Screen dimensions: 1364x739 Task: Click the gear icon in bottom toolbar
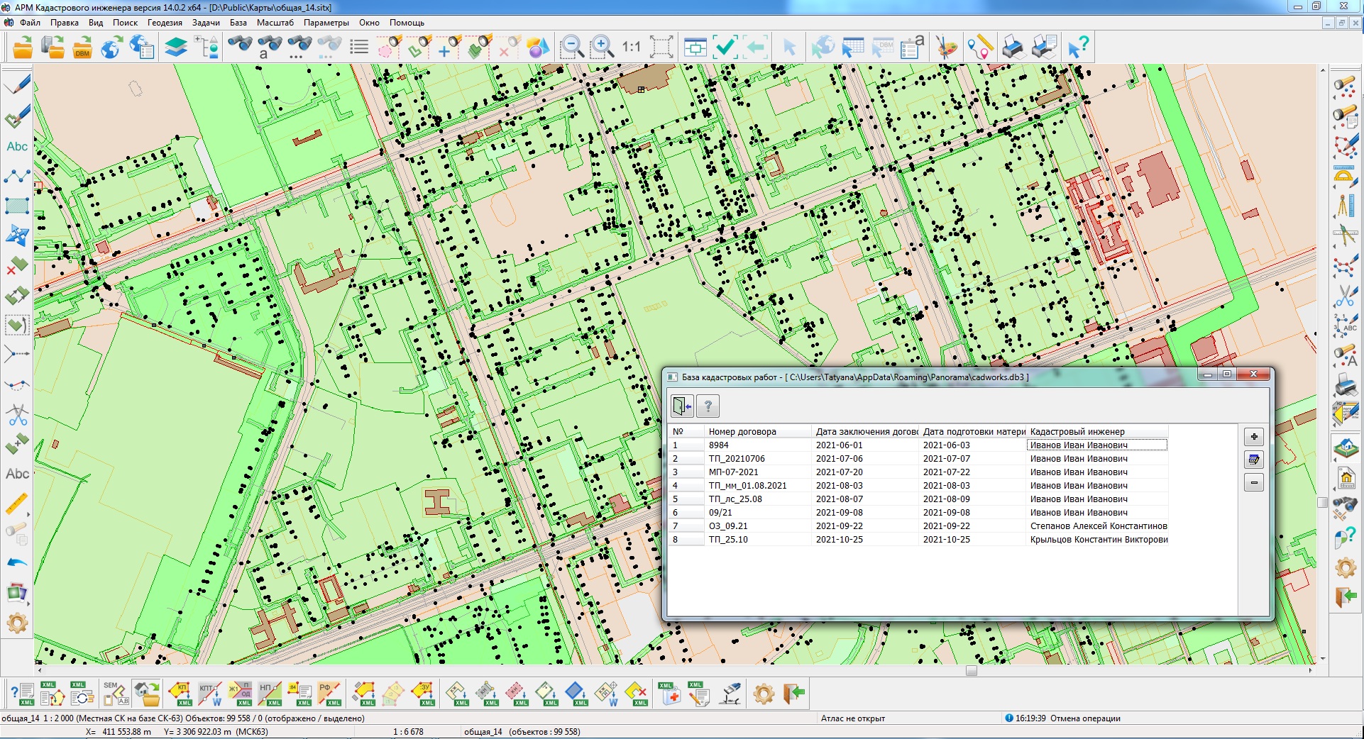[x=764, y=694]
